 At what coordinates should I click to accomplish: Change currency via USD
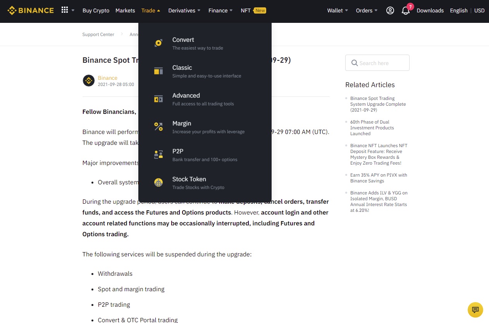[x=479, y=10]
